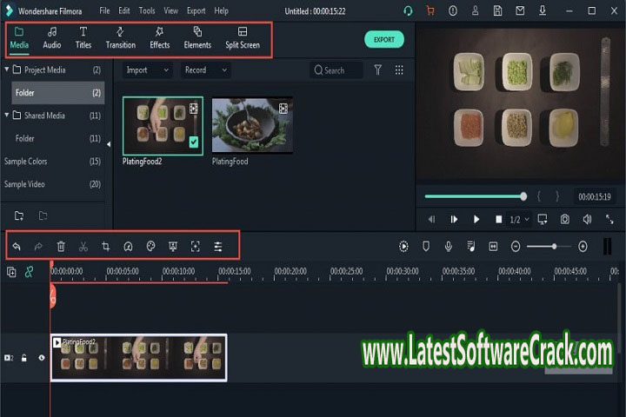Record voiceover with the microphone icon
This screenshot has width=626, height=417.
449,247
